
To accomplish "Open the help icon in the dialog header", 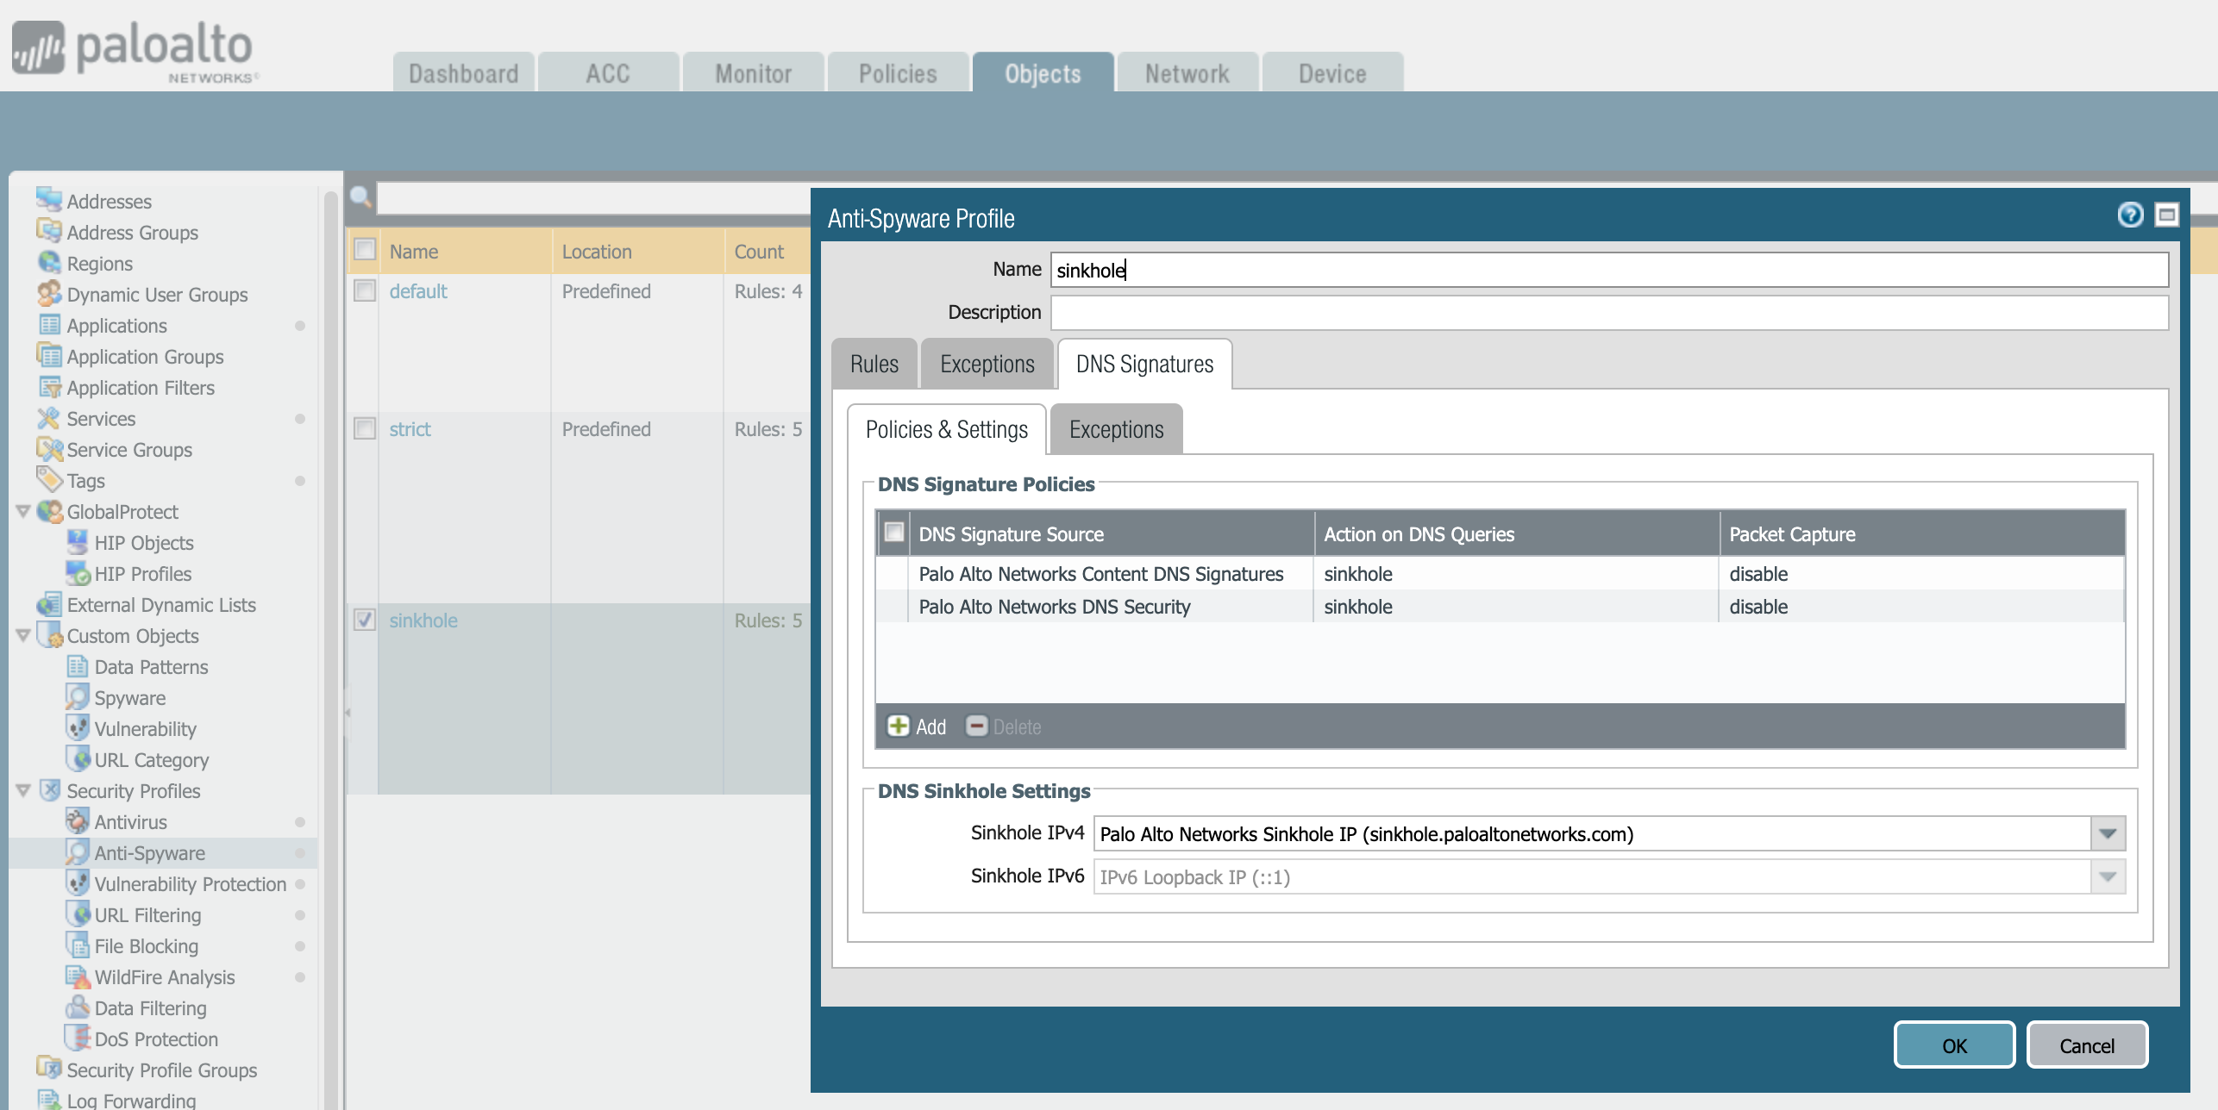I will [x=2131, y=215].
